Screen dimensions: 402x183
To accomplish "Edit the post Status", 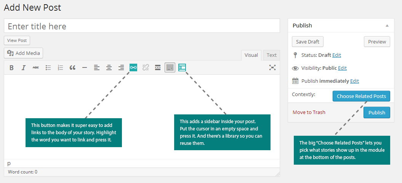I will click(336, 55).
